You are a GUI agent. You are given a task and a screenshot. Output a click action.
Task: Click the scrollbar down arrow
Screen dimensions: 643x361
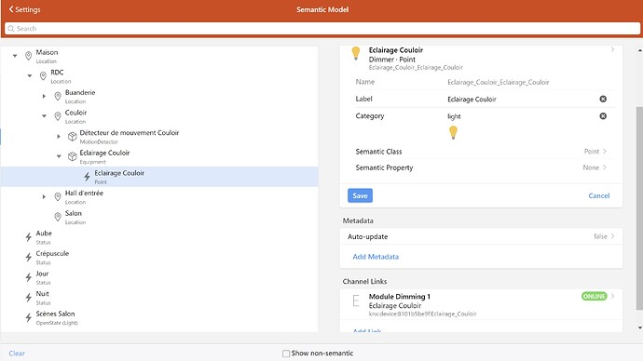tap(639, 328)
